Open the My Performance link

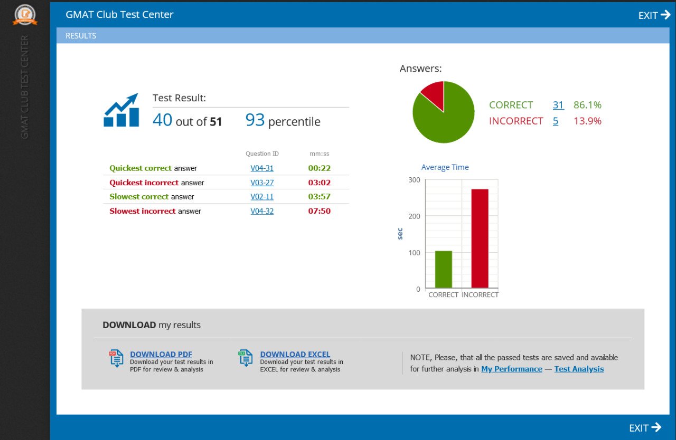tap(512, 369)
